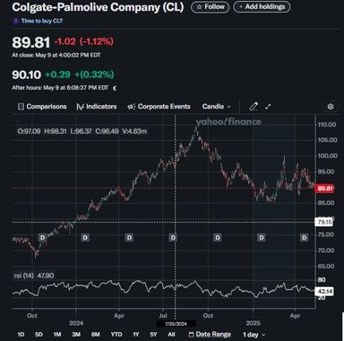Switch to the 1Y time range
Viewport: 344px width, 341px height.
click(x=136, y=335)
